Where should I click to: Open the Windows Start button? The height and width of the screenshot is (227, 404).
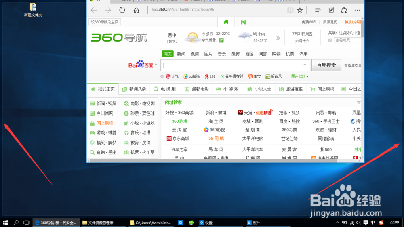[5, 223]
